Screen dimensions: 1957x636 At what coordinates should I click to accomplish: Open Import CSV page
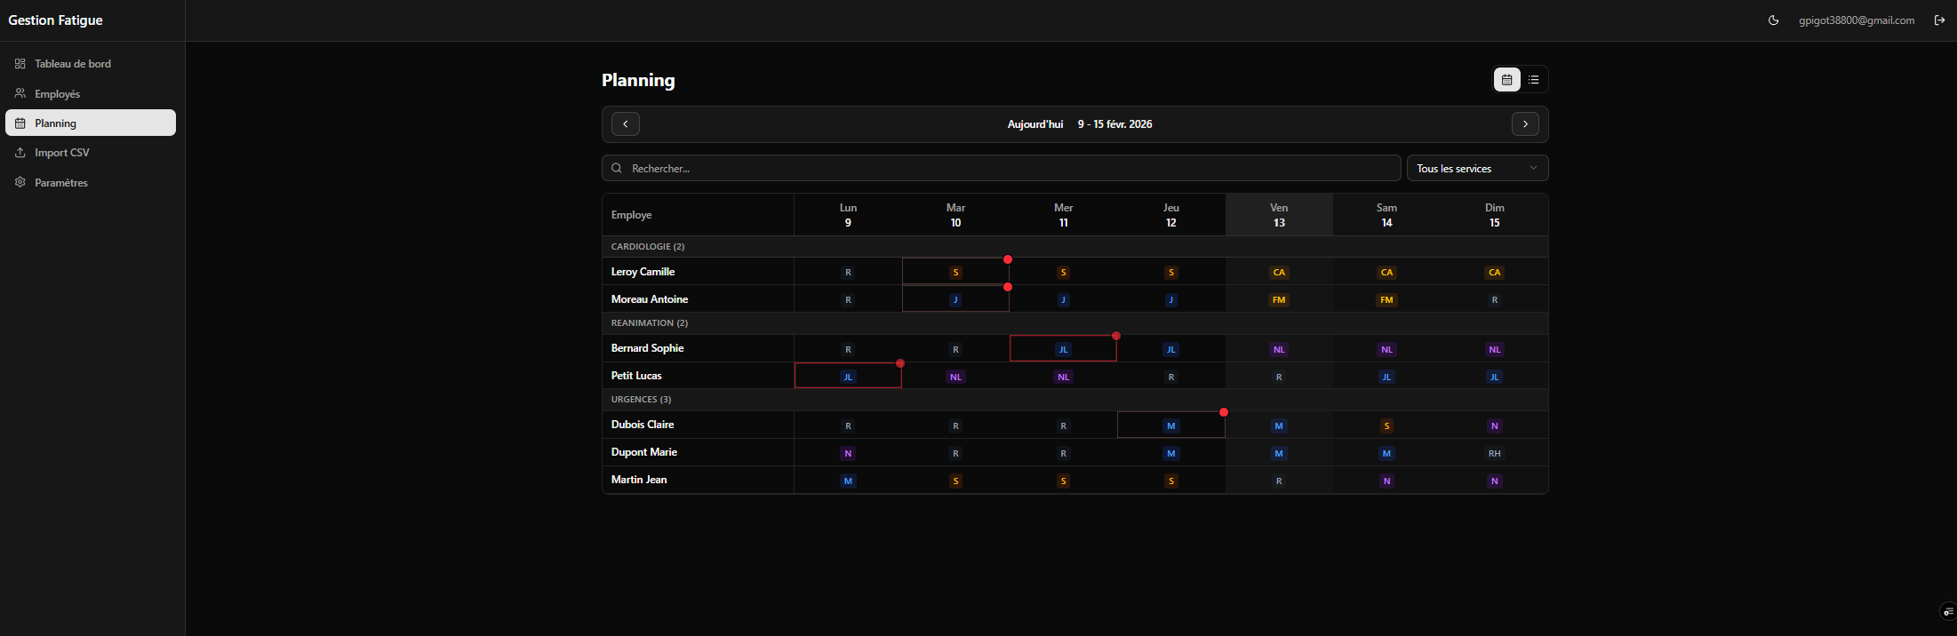pyautogui.click(x=61, y=153)
